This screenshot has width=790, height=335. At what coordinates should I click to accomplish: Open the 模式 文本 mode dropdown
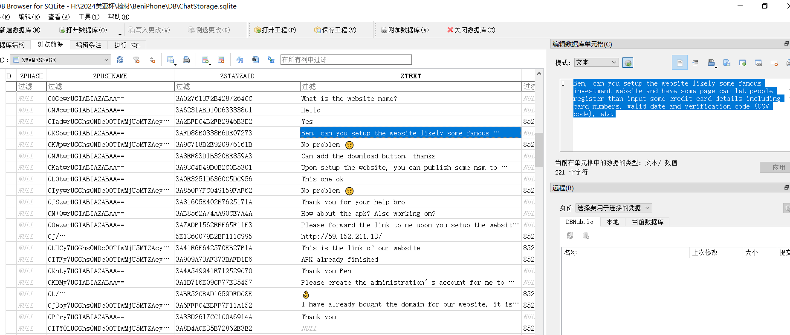click(x=596, y=62)
